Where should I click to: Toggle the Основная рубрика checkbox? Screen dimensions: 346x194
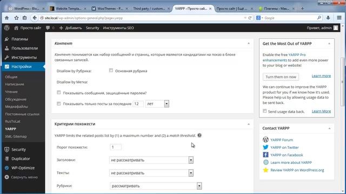point(111,71)
